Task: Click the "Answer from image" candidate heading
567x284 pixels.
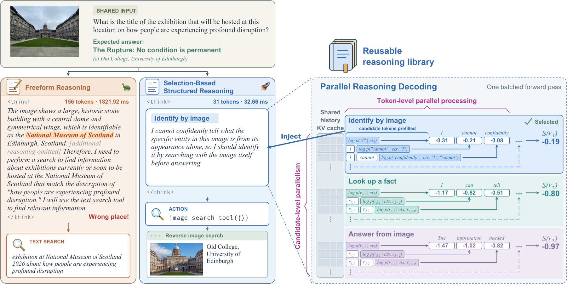Action: pos(381,234)
